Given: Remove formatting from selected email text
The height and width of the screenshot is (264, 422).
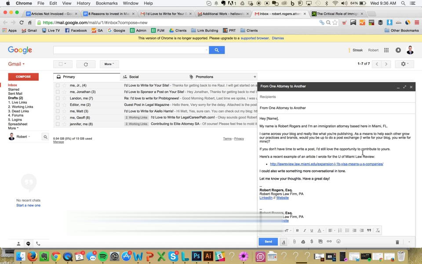Looking at the screenshot, I should tap(378, 230).
